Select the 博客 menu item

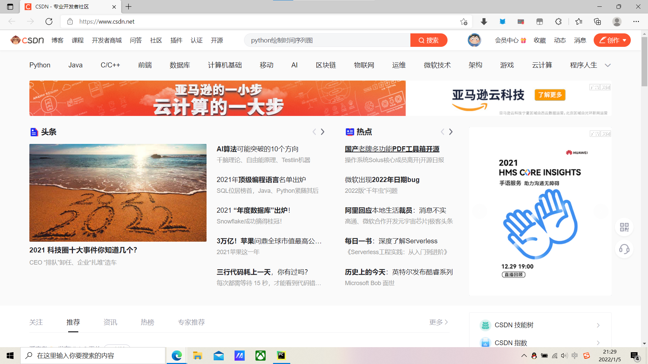pos(57,40)
